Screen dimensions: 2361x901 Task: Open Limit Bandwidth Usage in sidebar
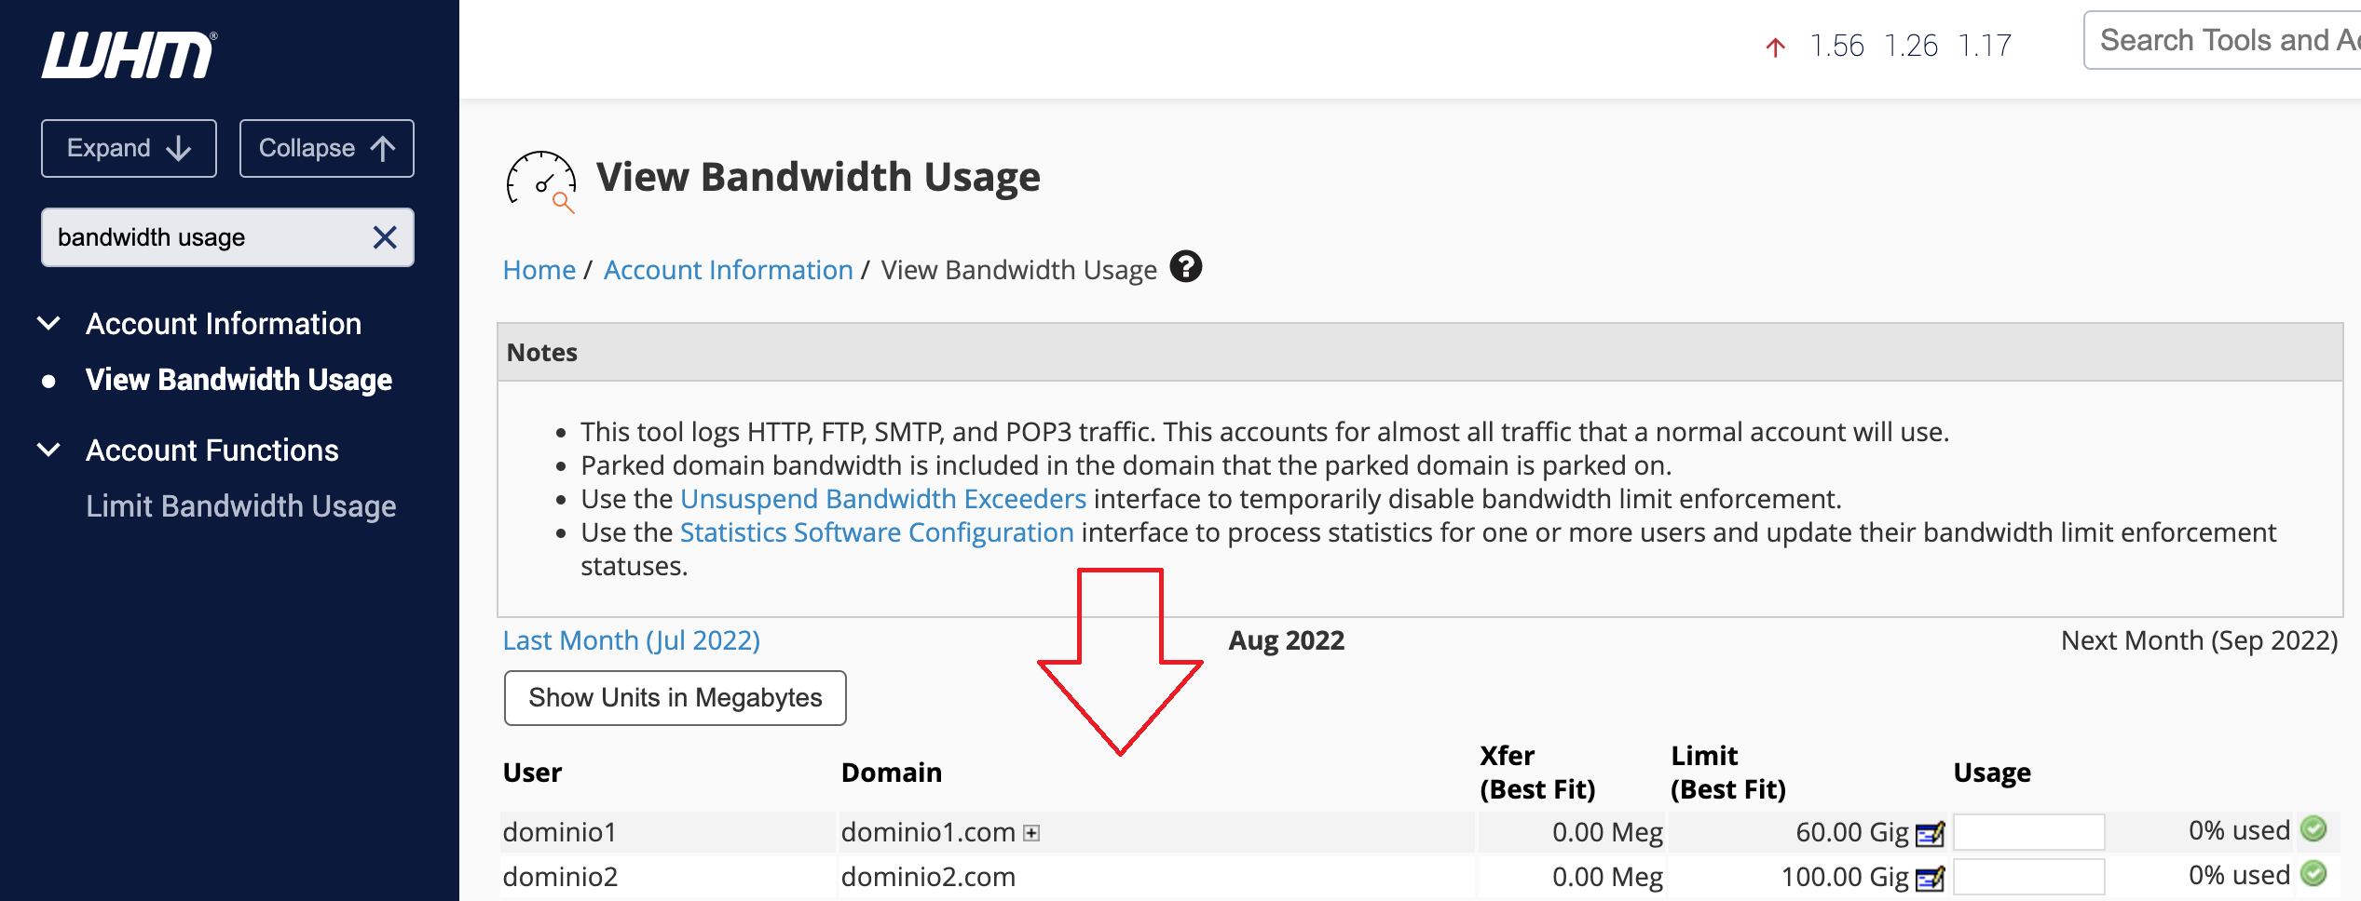(x=240, y=506)
